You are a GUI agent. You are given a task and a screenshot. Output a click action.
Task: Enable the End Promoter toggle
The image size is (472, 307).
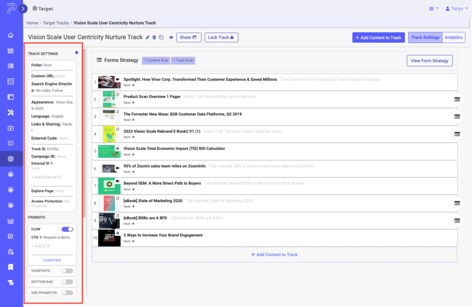coord(67,293)
